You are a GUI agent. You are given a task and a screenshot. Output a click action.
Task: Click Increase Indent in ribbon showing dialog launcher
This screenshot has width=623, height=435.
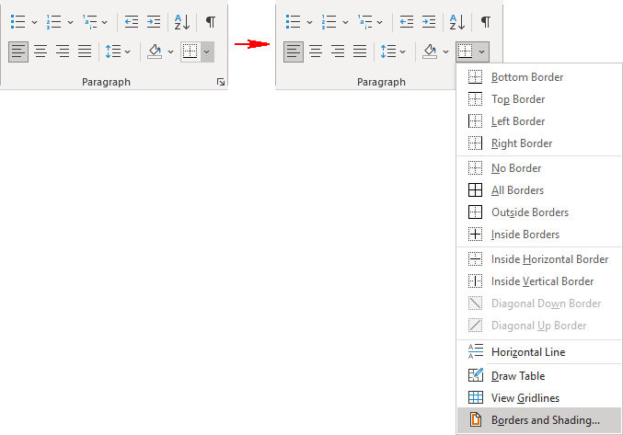pos(154,21)
